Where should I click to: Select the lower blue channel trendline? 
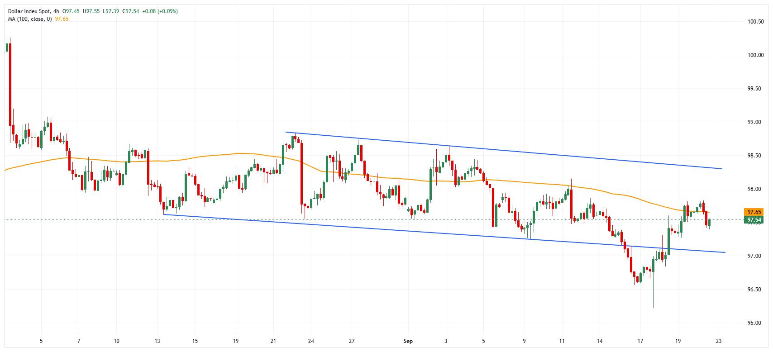444,233
